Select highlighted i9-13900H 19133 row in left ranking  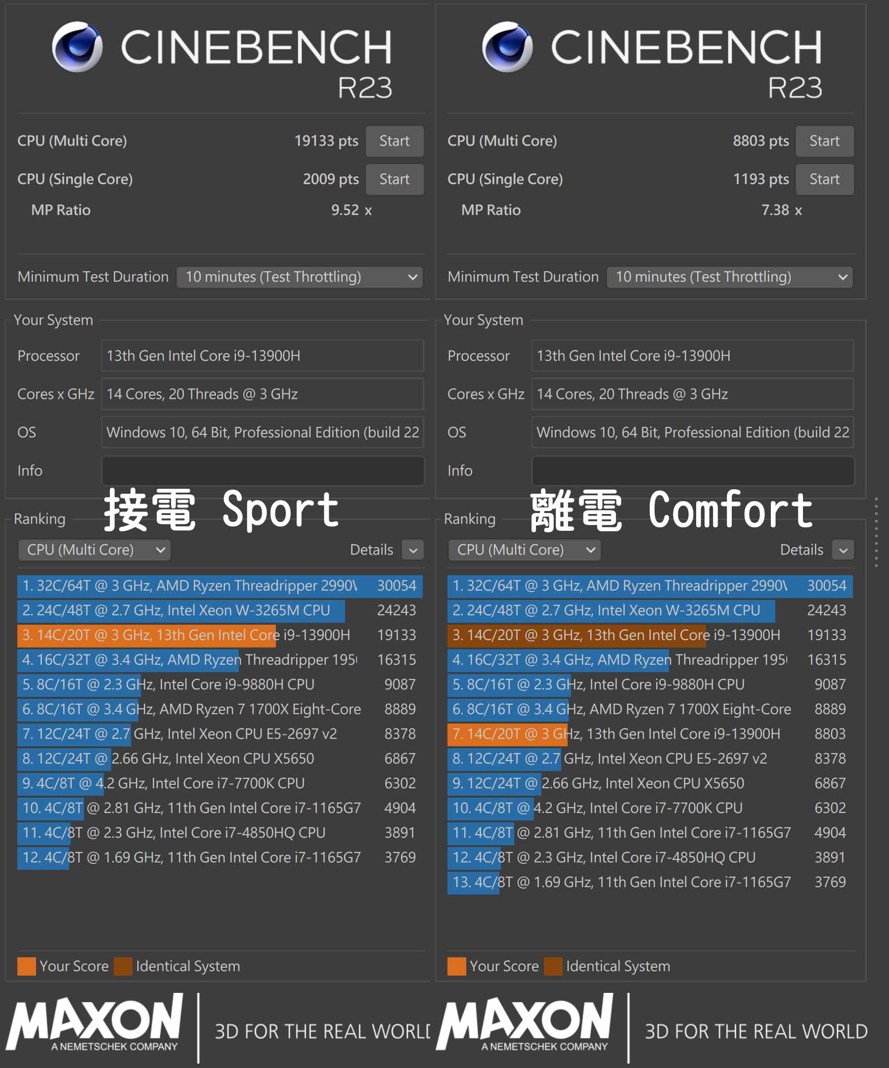pyautogui.click(x=220, y=635)
